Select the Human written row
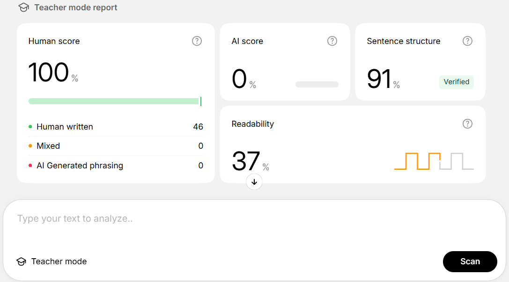509x282 pixels. coord(116,127)
